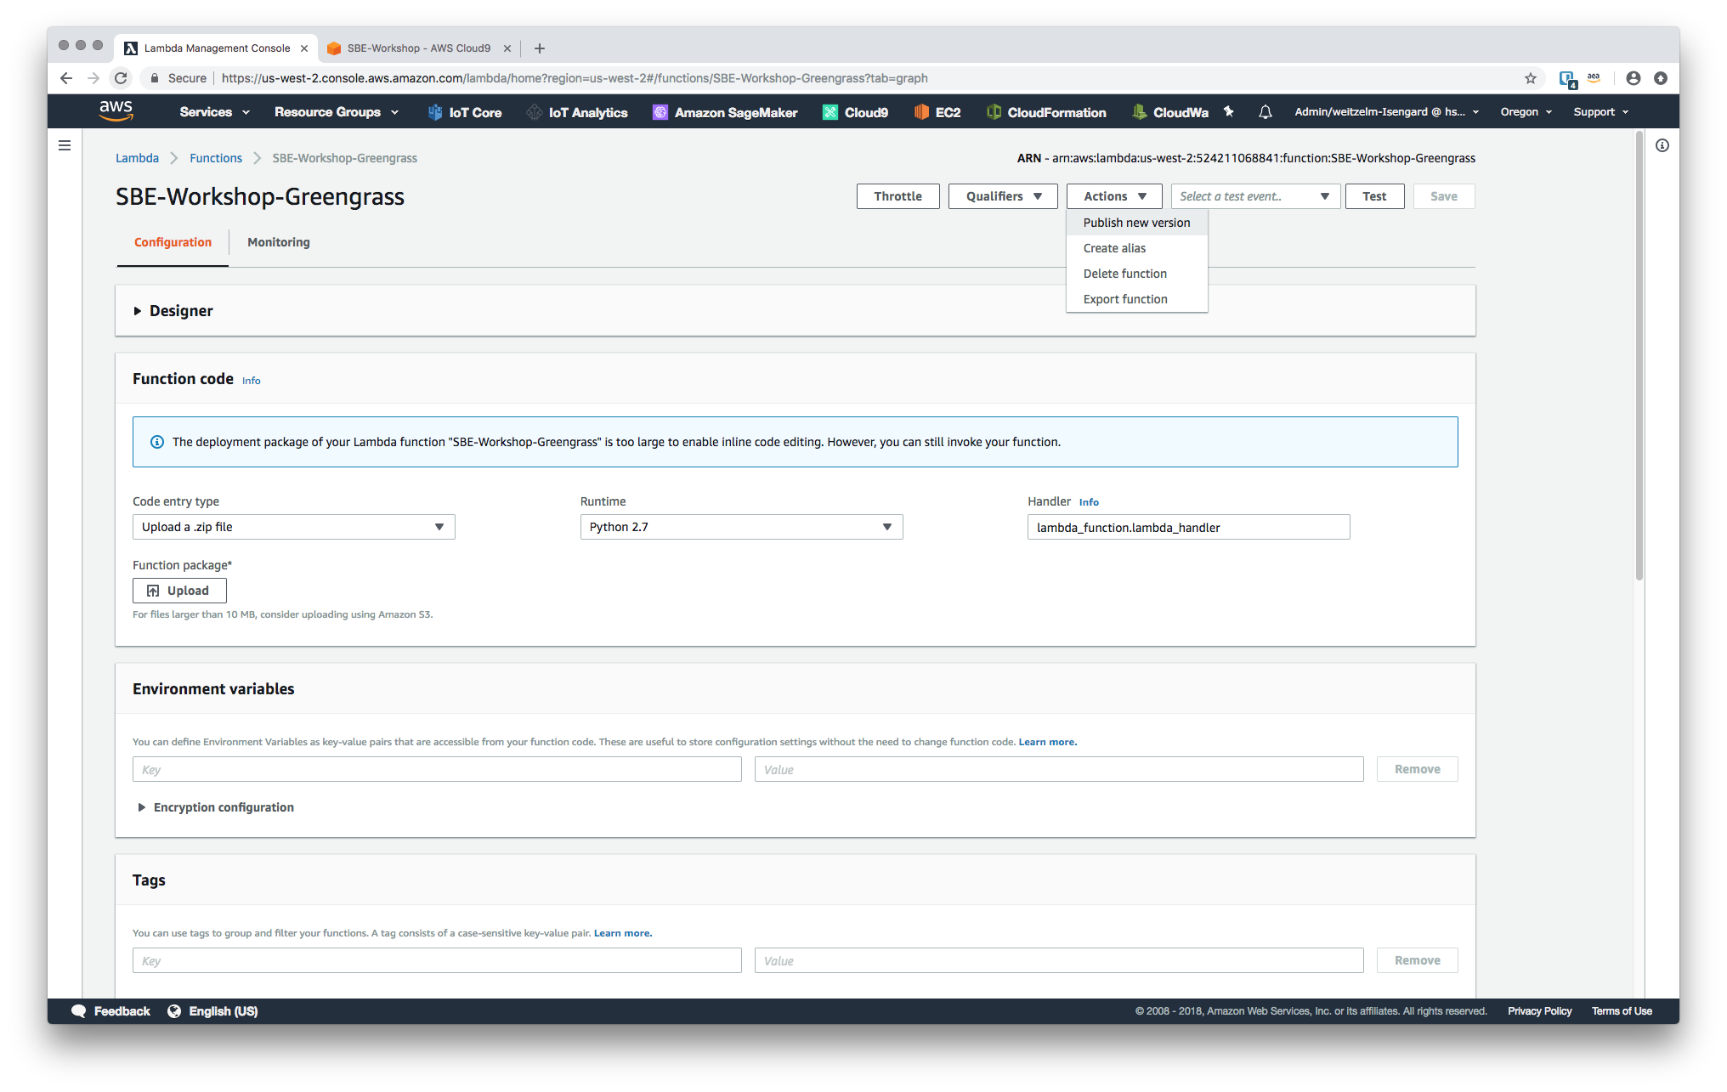Click the AWS logo home icon
Viewport: 1727px width, 1092px height.
click(116, 111)
